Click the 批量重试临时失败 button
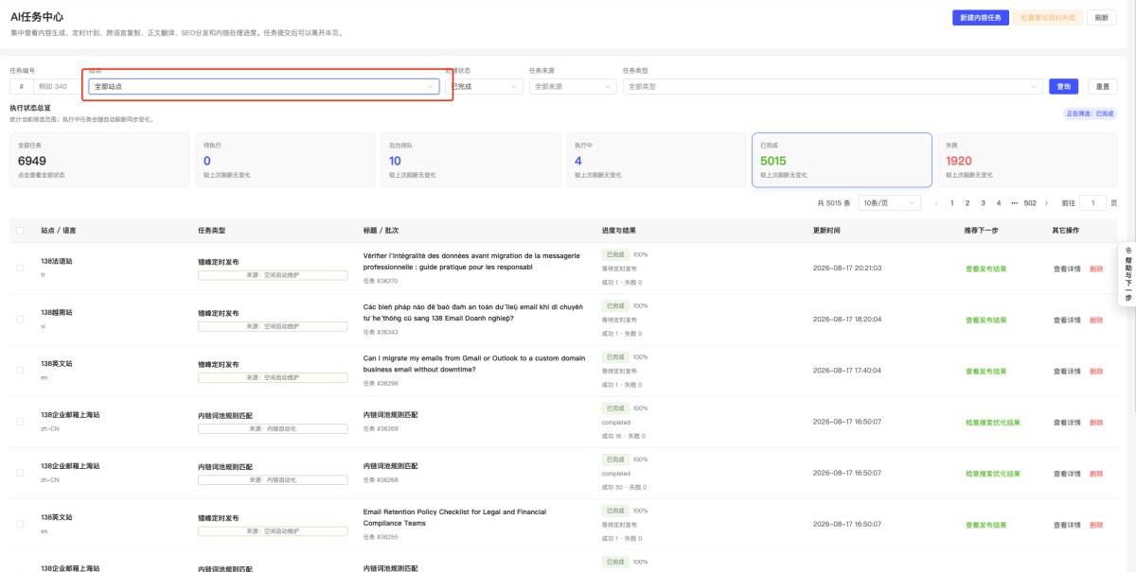This screenshot has width=1136, height=572. coord(1048,18)
